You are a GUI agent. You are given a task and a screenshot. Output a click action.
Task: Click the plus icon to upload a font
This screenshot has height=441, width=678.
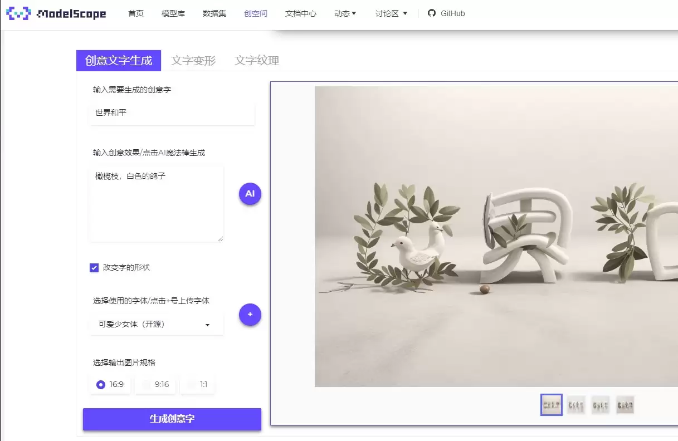[250, 315]
